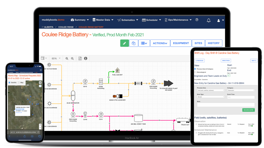Tap the Safari share icon on phone
This screenshot has height=148, width=264.
tap(24, 136)
